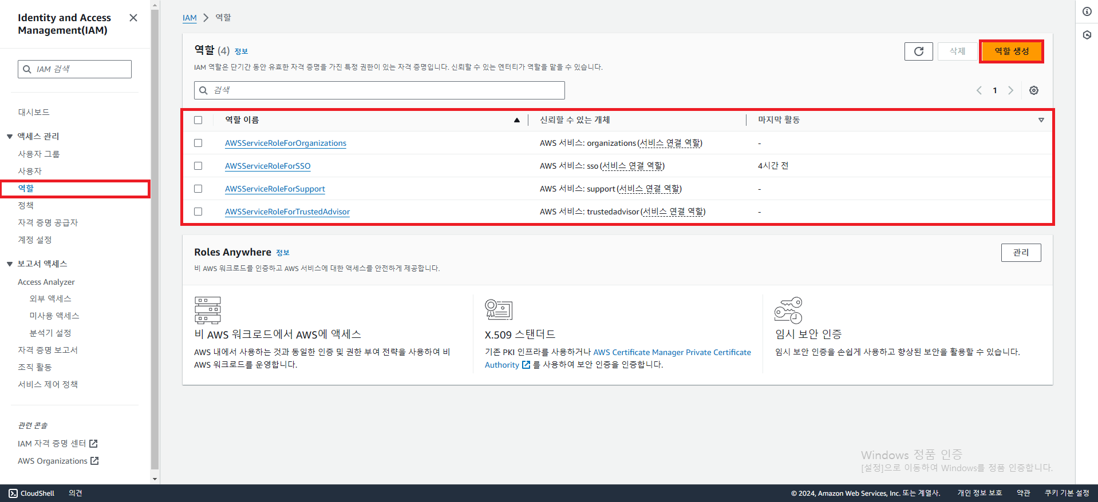This screenshot has width=1098, height=502.
Task: Go to previous page arrow
Action: pyautogui.click(x=979, y=90)
